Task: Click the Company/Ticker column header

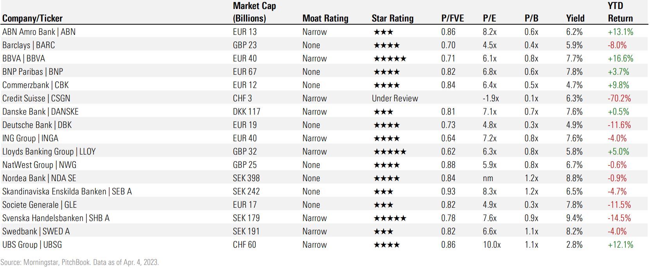Action: click(x=32, y=18)
